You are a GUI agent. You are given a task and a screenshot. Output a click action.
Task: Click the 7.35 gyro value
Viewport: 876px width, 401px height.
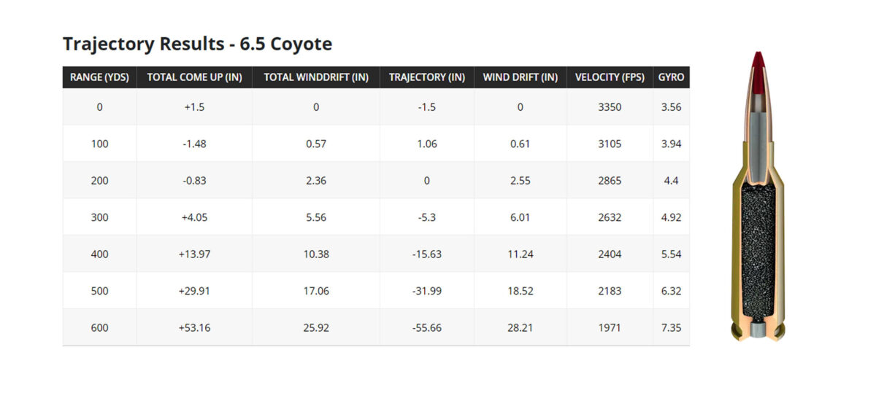pyautogui.click(x=671, y=327)
